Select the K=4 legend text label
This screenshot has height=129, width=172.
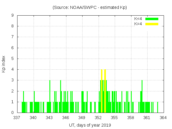[138, 24]
